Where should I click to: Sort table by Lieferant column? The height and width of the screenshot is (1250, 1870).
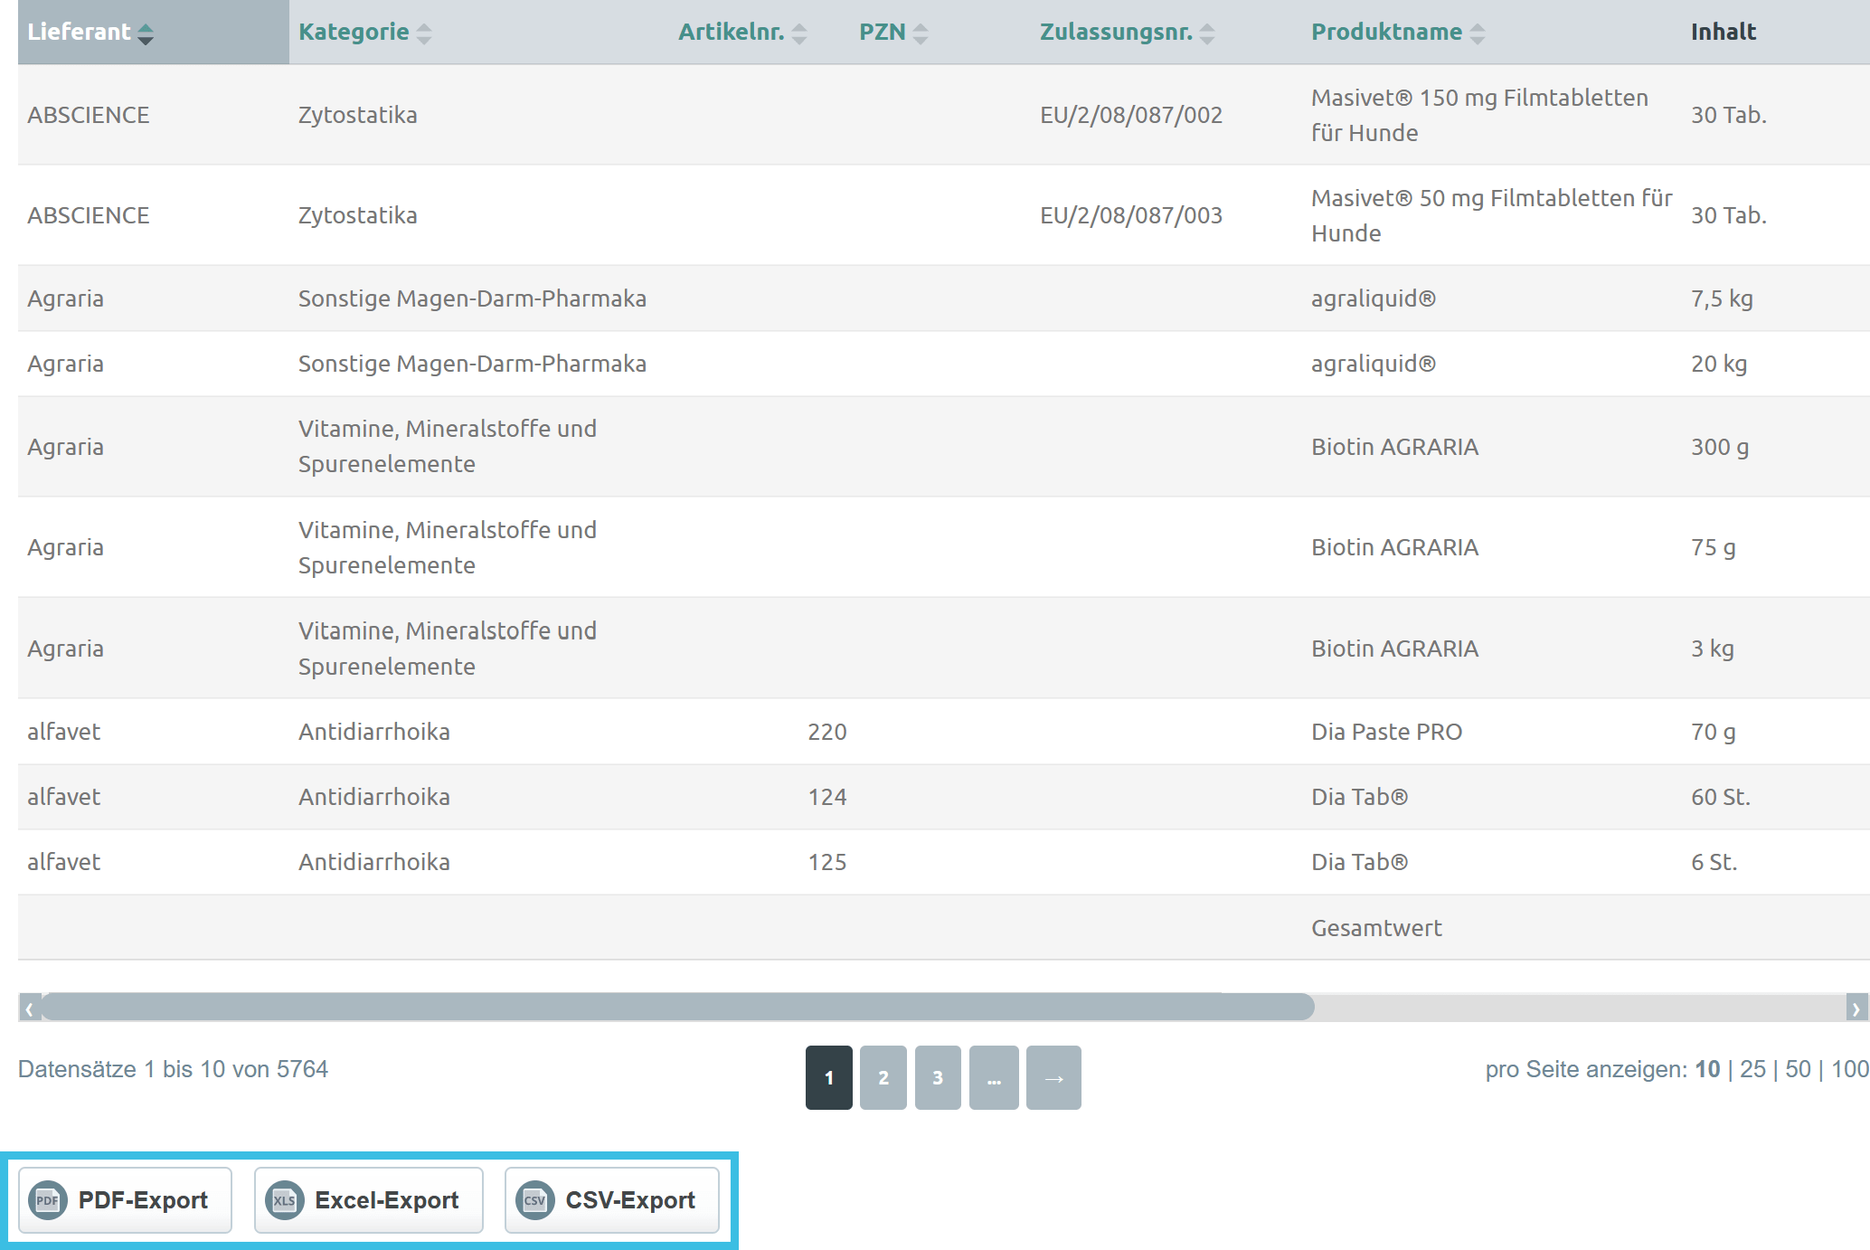90,32
